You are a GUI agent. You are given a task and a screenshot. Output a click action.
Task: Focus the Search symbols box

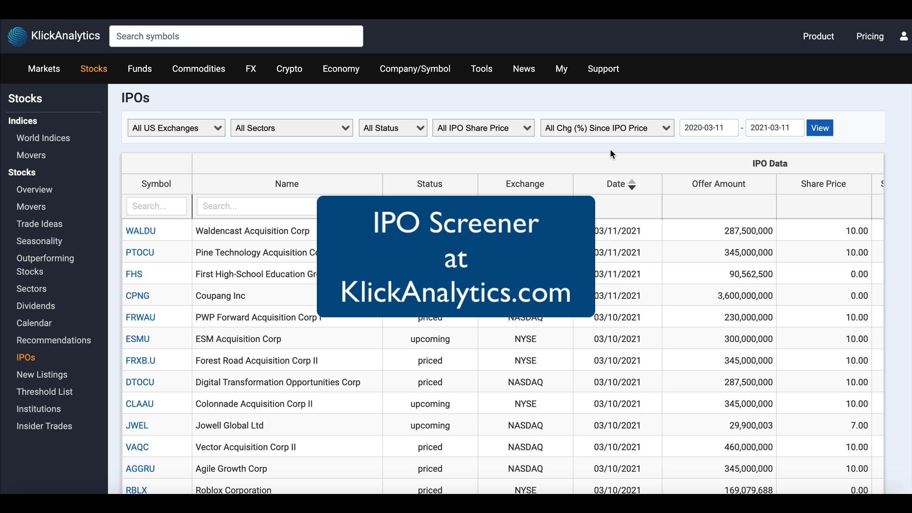tap(236, 36)
